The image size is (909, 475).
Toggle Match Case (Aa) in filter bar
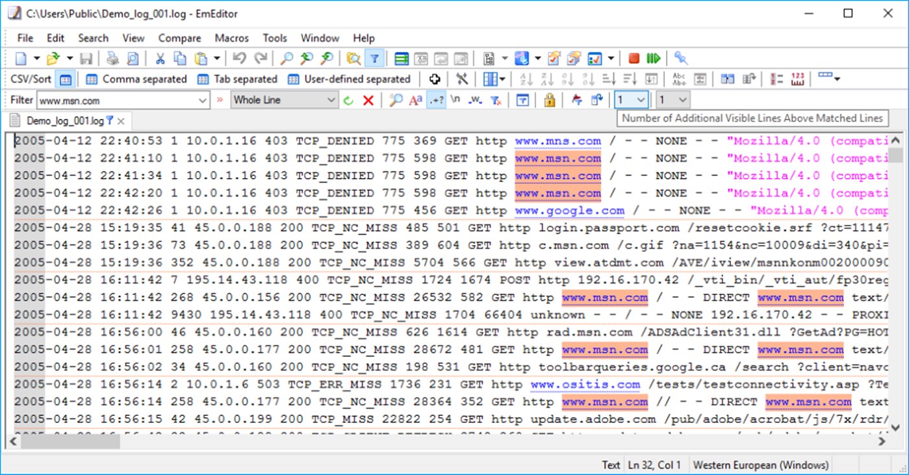[x=415, y=99]
